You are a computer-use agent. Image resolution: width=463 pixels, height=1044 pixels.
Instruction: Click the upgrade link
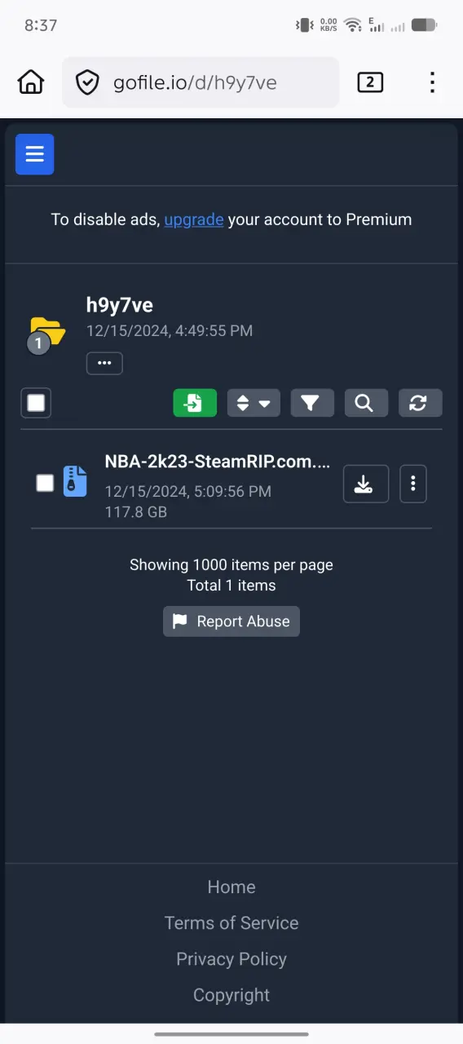click(x=194, y=219)
